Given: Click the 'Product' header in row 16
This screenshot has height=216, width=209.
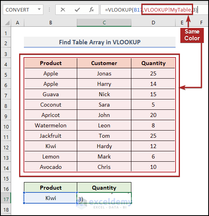Looking at the screenshot, I should pos(51,188).
